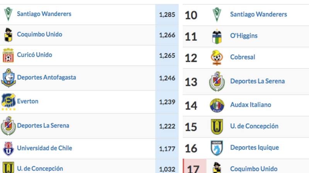Viewport: 309px width, 173px height.
Task: Click the 1,285 value for Santiago Wanderers
Action: (x=167, y=15)
